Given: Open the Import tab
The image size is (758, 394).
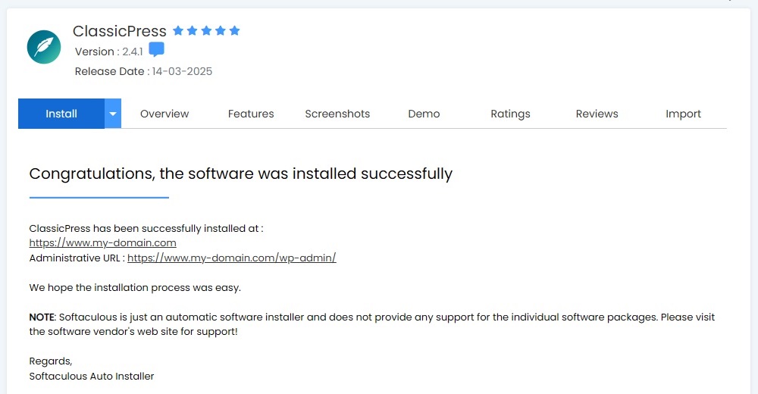Looking at the screenshot, I should pyautogui.click(x=683, y=114).
